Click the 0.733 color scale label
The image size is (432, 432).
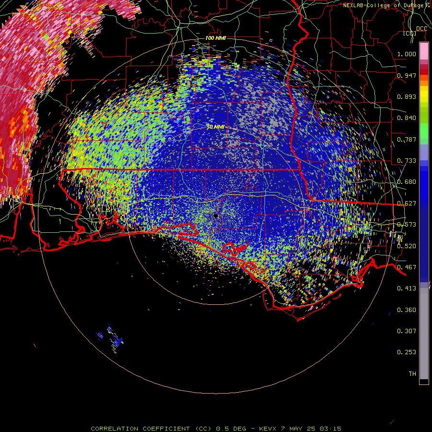407,161
